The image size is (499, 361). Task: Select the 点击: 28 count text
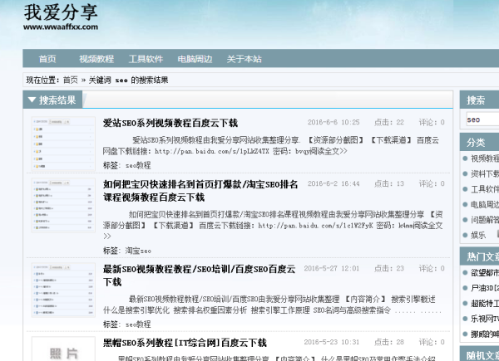[389, 342]
